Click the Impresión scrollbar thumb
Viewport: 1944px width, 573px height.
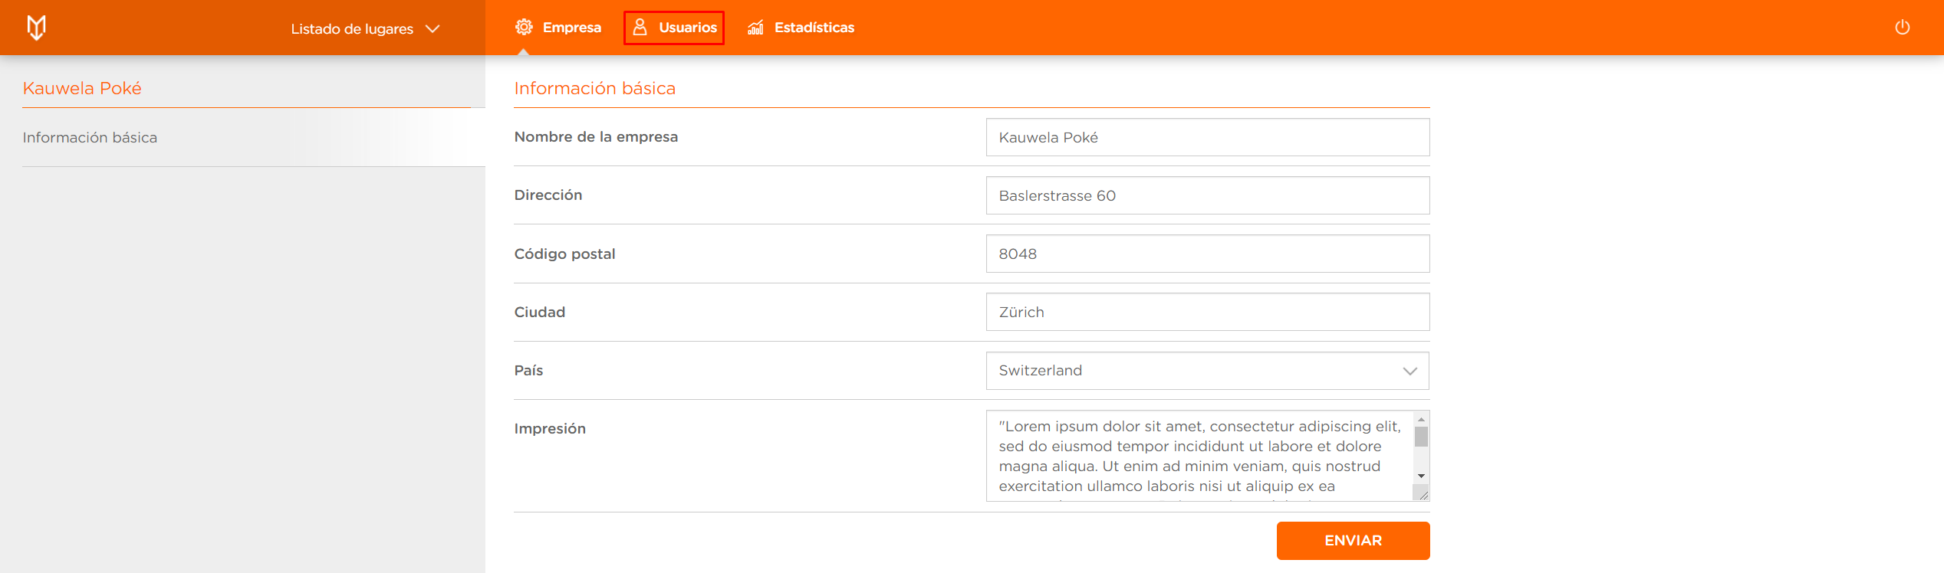(x=1421, y=437)
